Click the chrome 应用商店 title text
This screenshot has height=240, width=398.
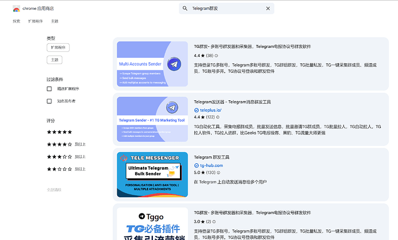(x=38, y=9)
